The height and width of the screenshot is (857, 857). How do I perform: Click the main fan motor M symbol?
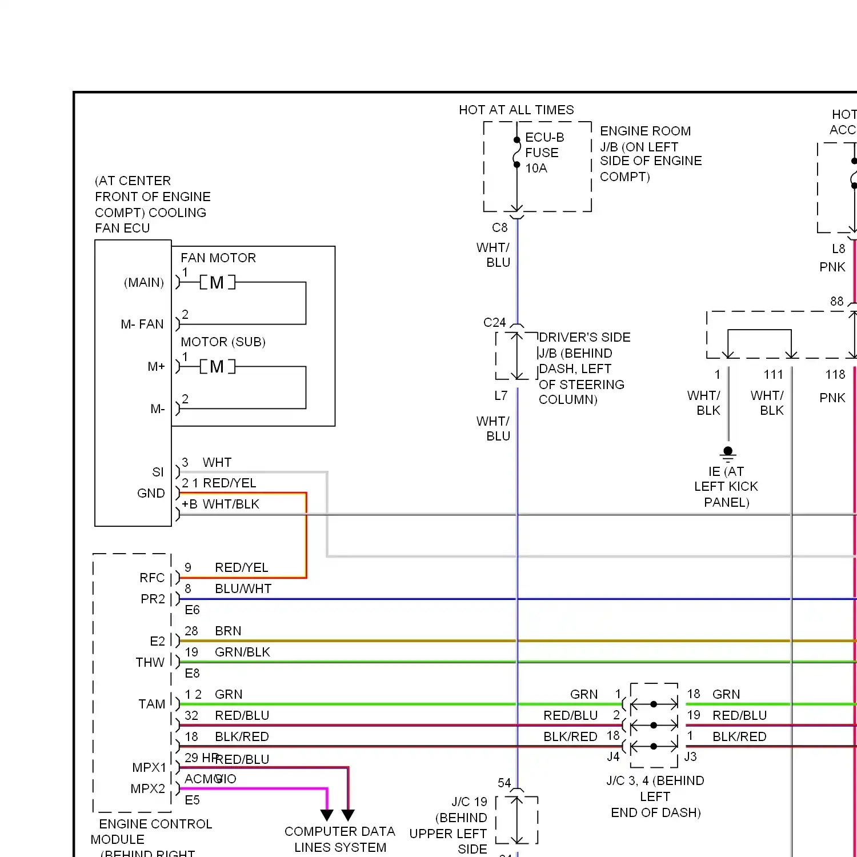point(217,282)
